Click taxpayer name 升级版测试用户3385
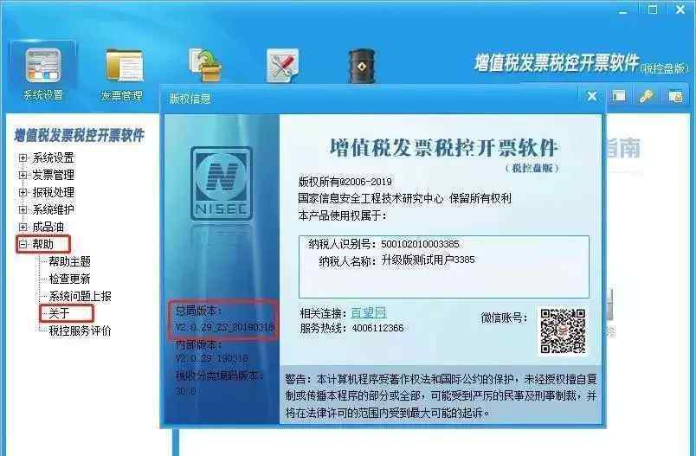The image size is (696, 456). pos(428,260)
